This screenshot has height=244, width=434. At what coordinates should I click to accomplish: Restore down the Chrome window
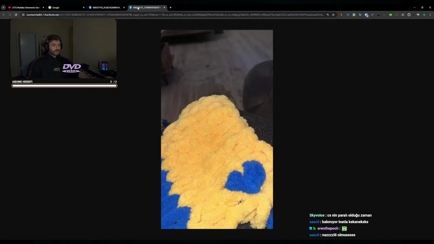(422, 7)
